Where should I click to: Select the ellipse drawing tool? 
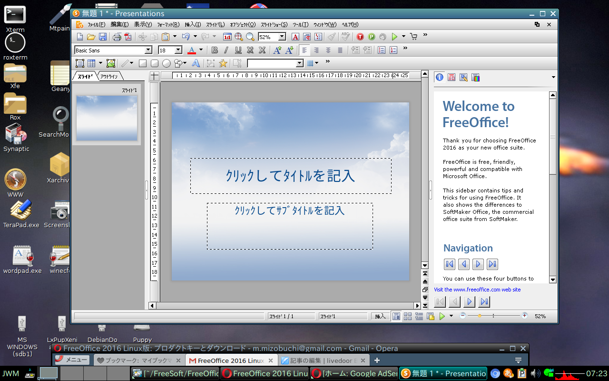[167, 63]
